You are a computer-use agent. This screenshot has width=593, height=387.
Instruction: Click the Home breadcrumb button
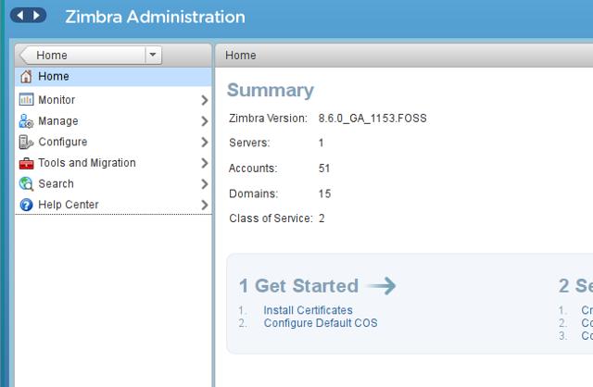pos(82,56)
